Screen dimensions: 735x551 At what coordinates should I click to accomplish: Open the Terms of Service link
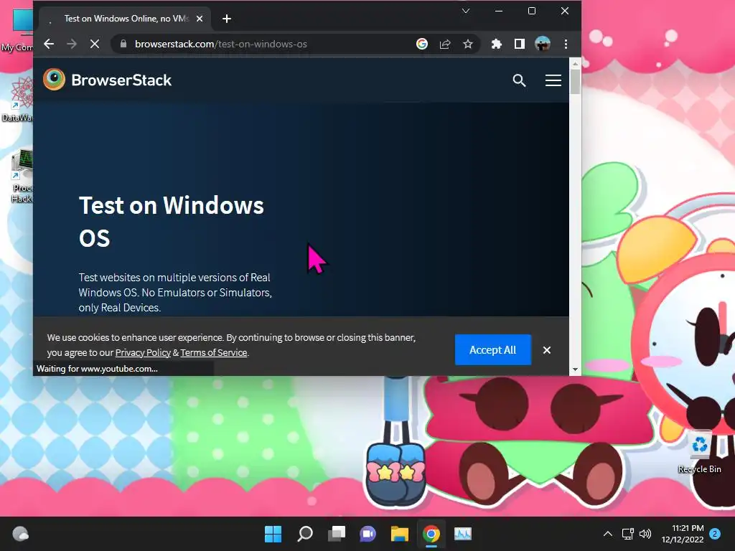tap(214, 353)
